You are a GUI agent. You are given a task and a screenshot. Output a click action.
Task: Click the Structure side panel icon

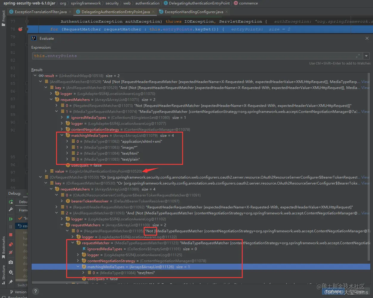(3, 282)
